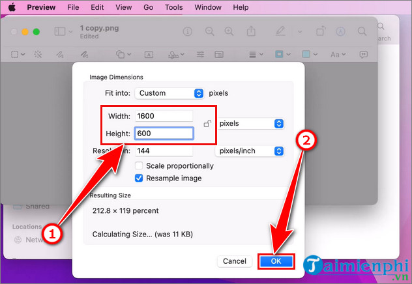The height and width of the screenshot is (284, 412).
Task: Uncheck the Resample image checkbox
Action: click(x=139, y=178)
